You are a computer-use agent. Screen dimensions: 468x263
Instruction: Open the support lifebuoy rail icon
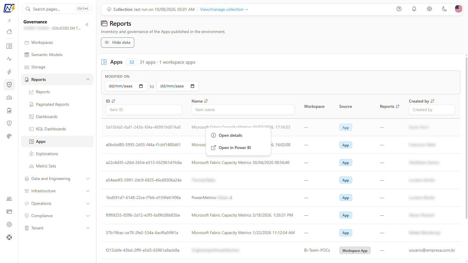click(9, 237)
